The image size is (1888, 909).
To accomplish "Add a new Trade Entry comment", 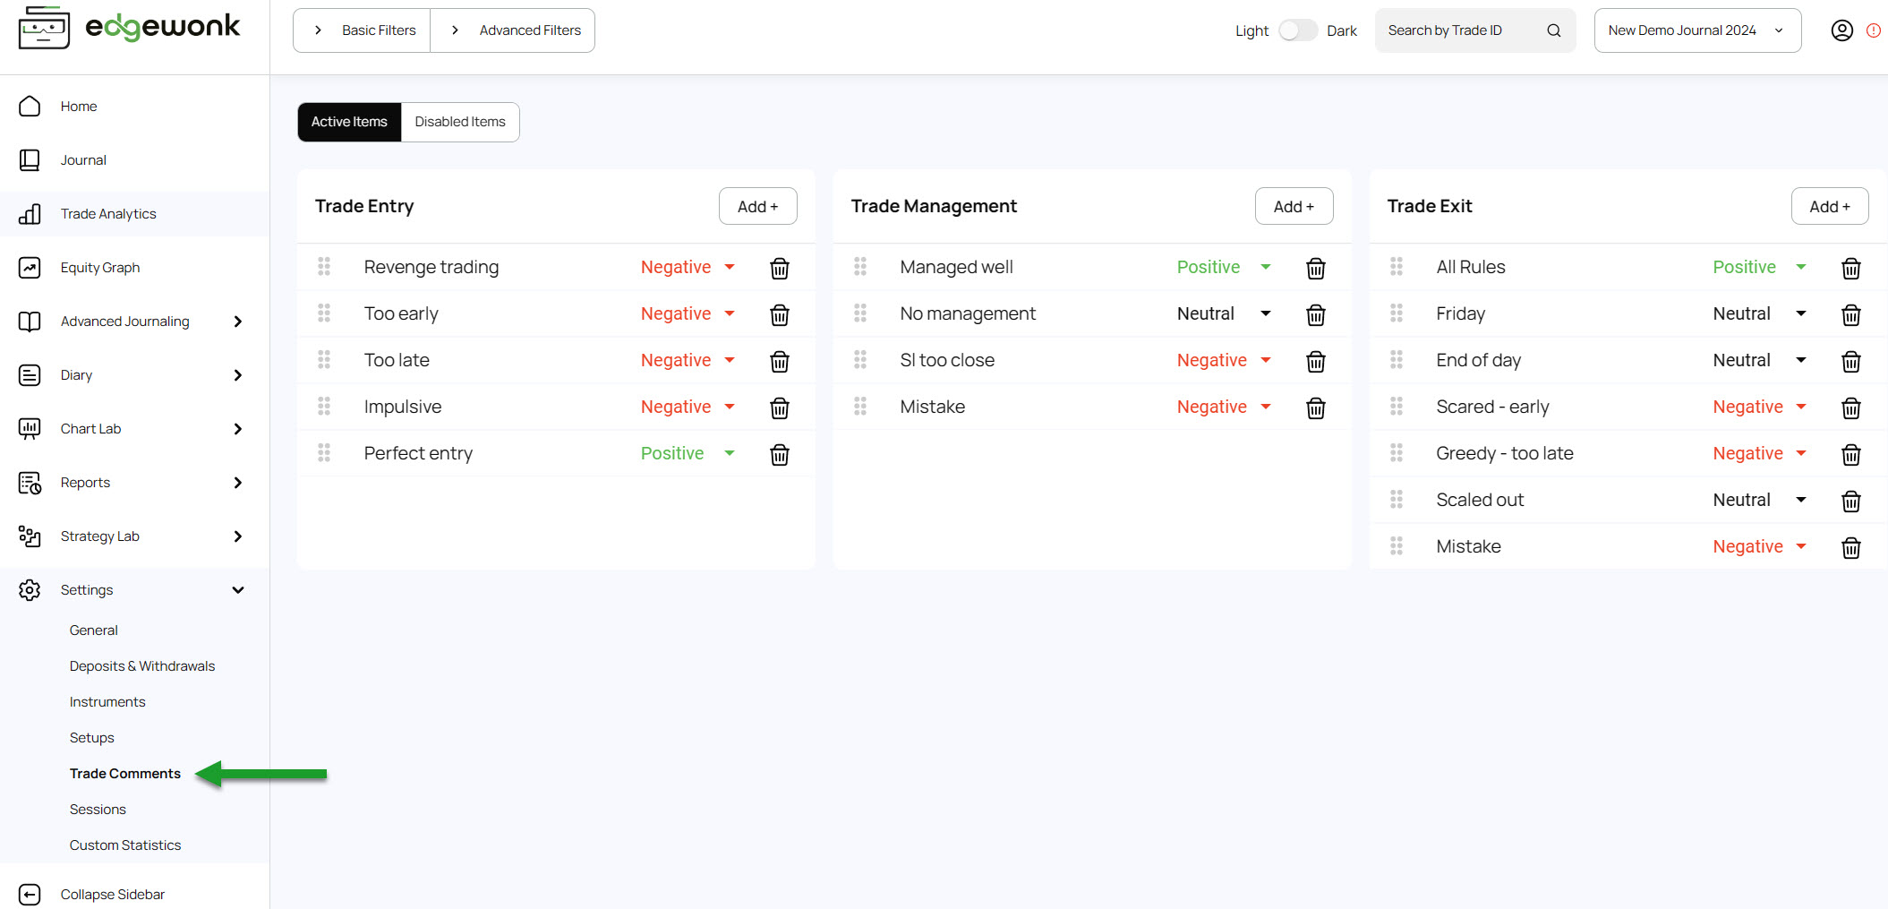I will pos(757,206).
